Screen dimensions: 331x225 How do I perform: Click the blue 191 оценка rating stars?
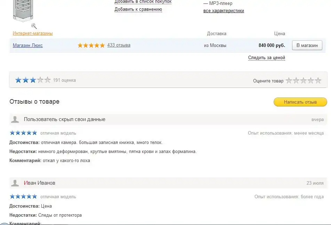coord(33,80)
